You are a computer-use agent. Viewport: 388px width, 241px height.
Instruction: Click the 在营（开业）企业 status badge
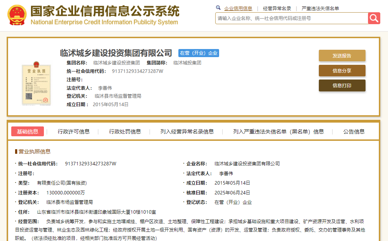point(198,53)
